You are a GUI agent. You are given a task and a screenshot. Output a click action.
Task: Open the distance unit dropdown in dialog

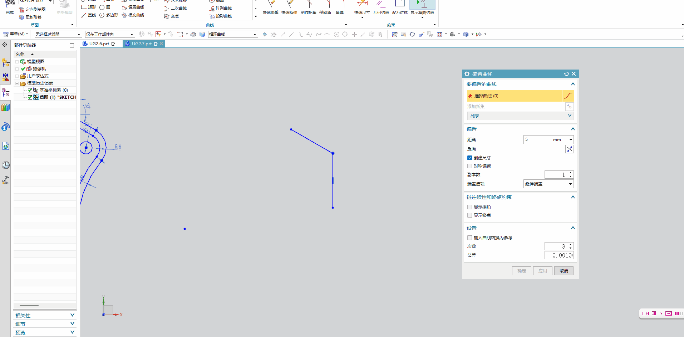[571, 139]
